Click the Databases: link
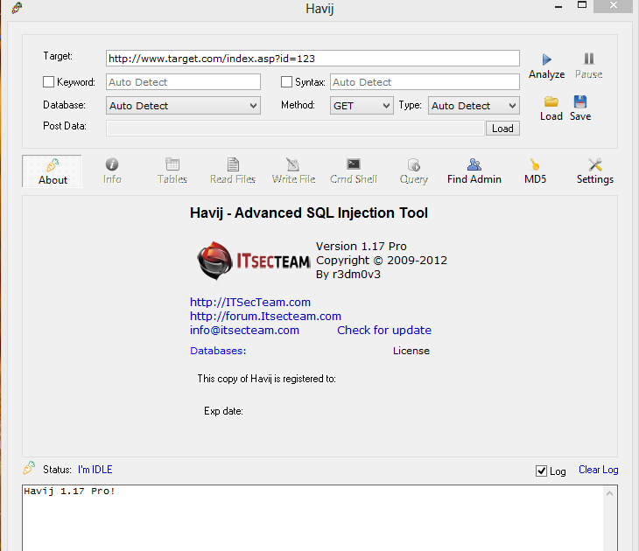Image resolution: width=639 pixels, height=551 pixels. click(x=218, y=351)
